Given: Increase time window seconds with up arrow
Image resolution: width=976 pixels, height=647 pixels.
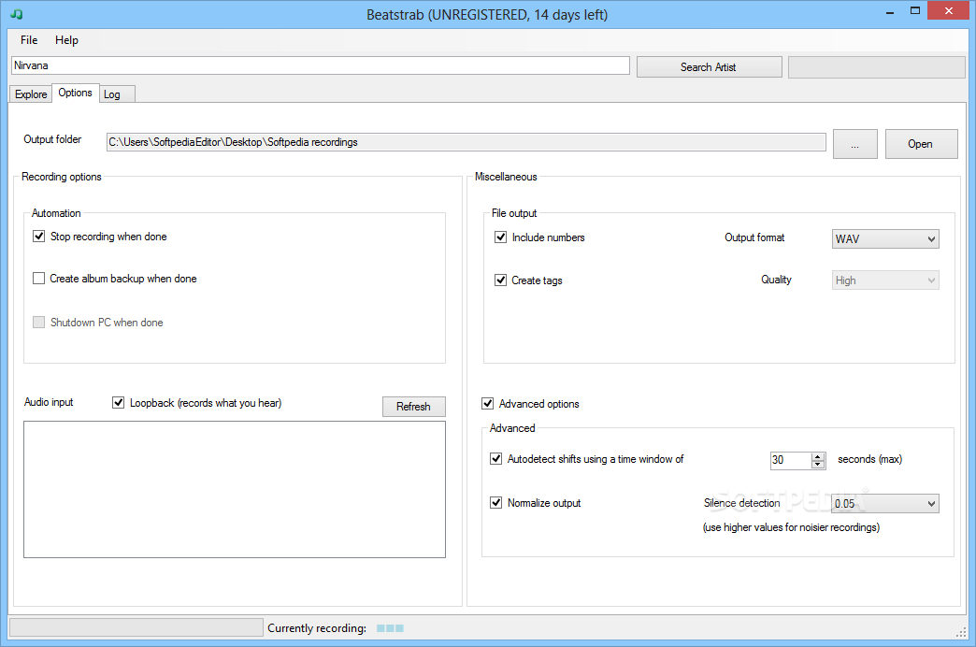Looking at the screenshot, I should point(819,456).
